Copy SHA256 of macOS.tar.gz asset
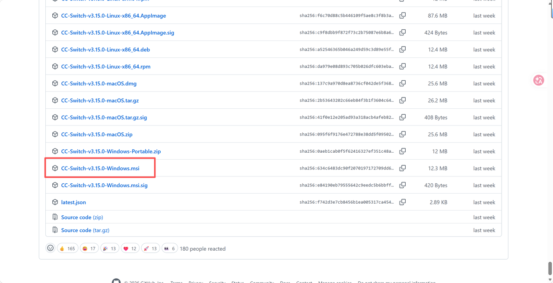This screenshot has height=283, width=553. pyautogui.click(x=402, y=101)
